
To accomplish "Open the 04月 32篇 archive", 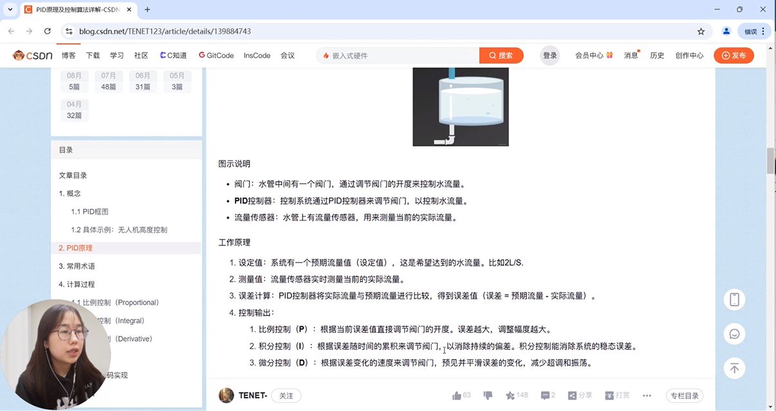I will (74, 110).
